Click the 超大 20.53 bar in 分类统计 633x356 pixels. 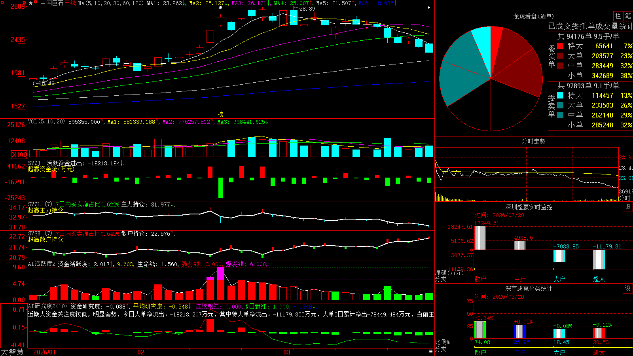599,333
